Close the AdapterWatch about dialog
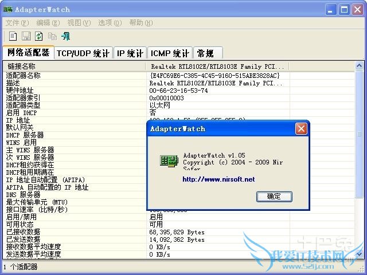Image resolution: width=367 pixels, height=275 pixels. 301,128
